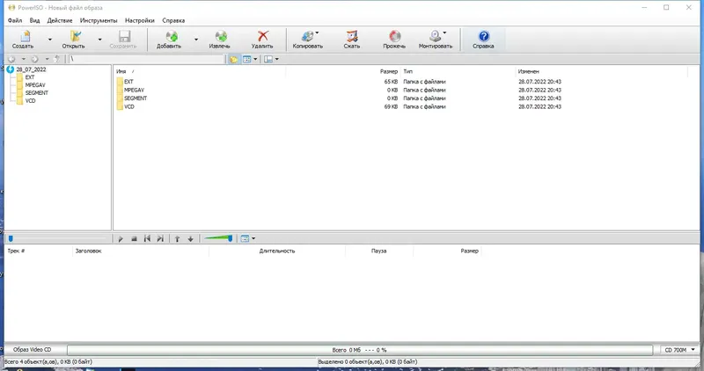Click the Forward navigation arrow icon
This screenshot has width=704, height=371.
click(x=34, y=59)
